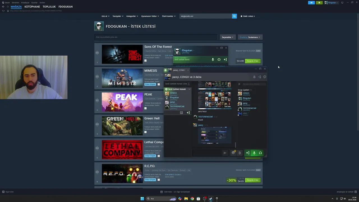
Task: Invite a friend to the group chat
Action: pos(259,77)
